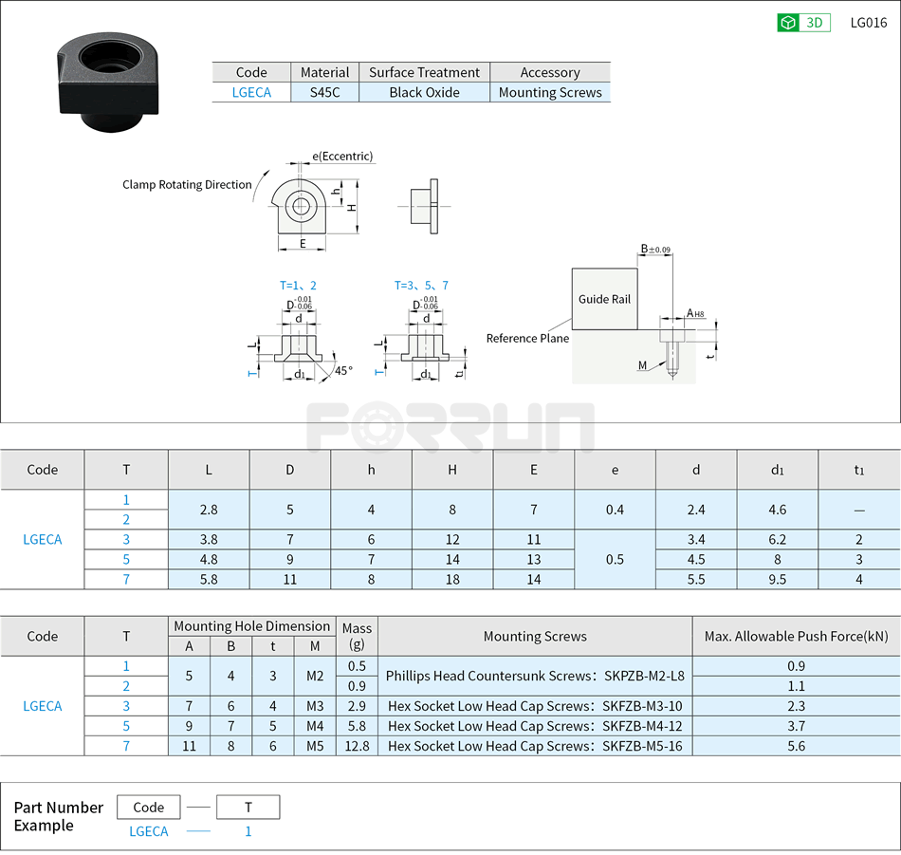Click the M4 thread size cell

[315, 726]
